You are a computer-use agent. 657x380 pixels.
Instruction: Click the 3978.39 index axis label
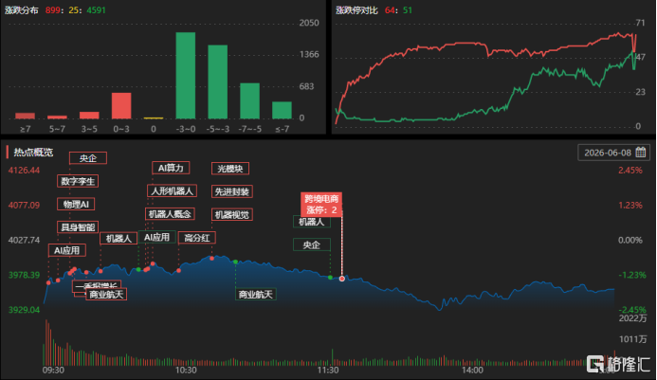24,275
